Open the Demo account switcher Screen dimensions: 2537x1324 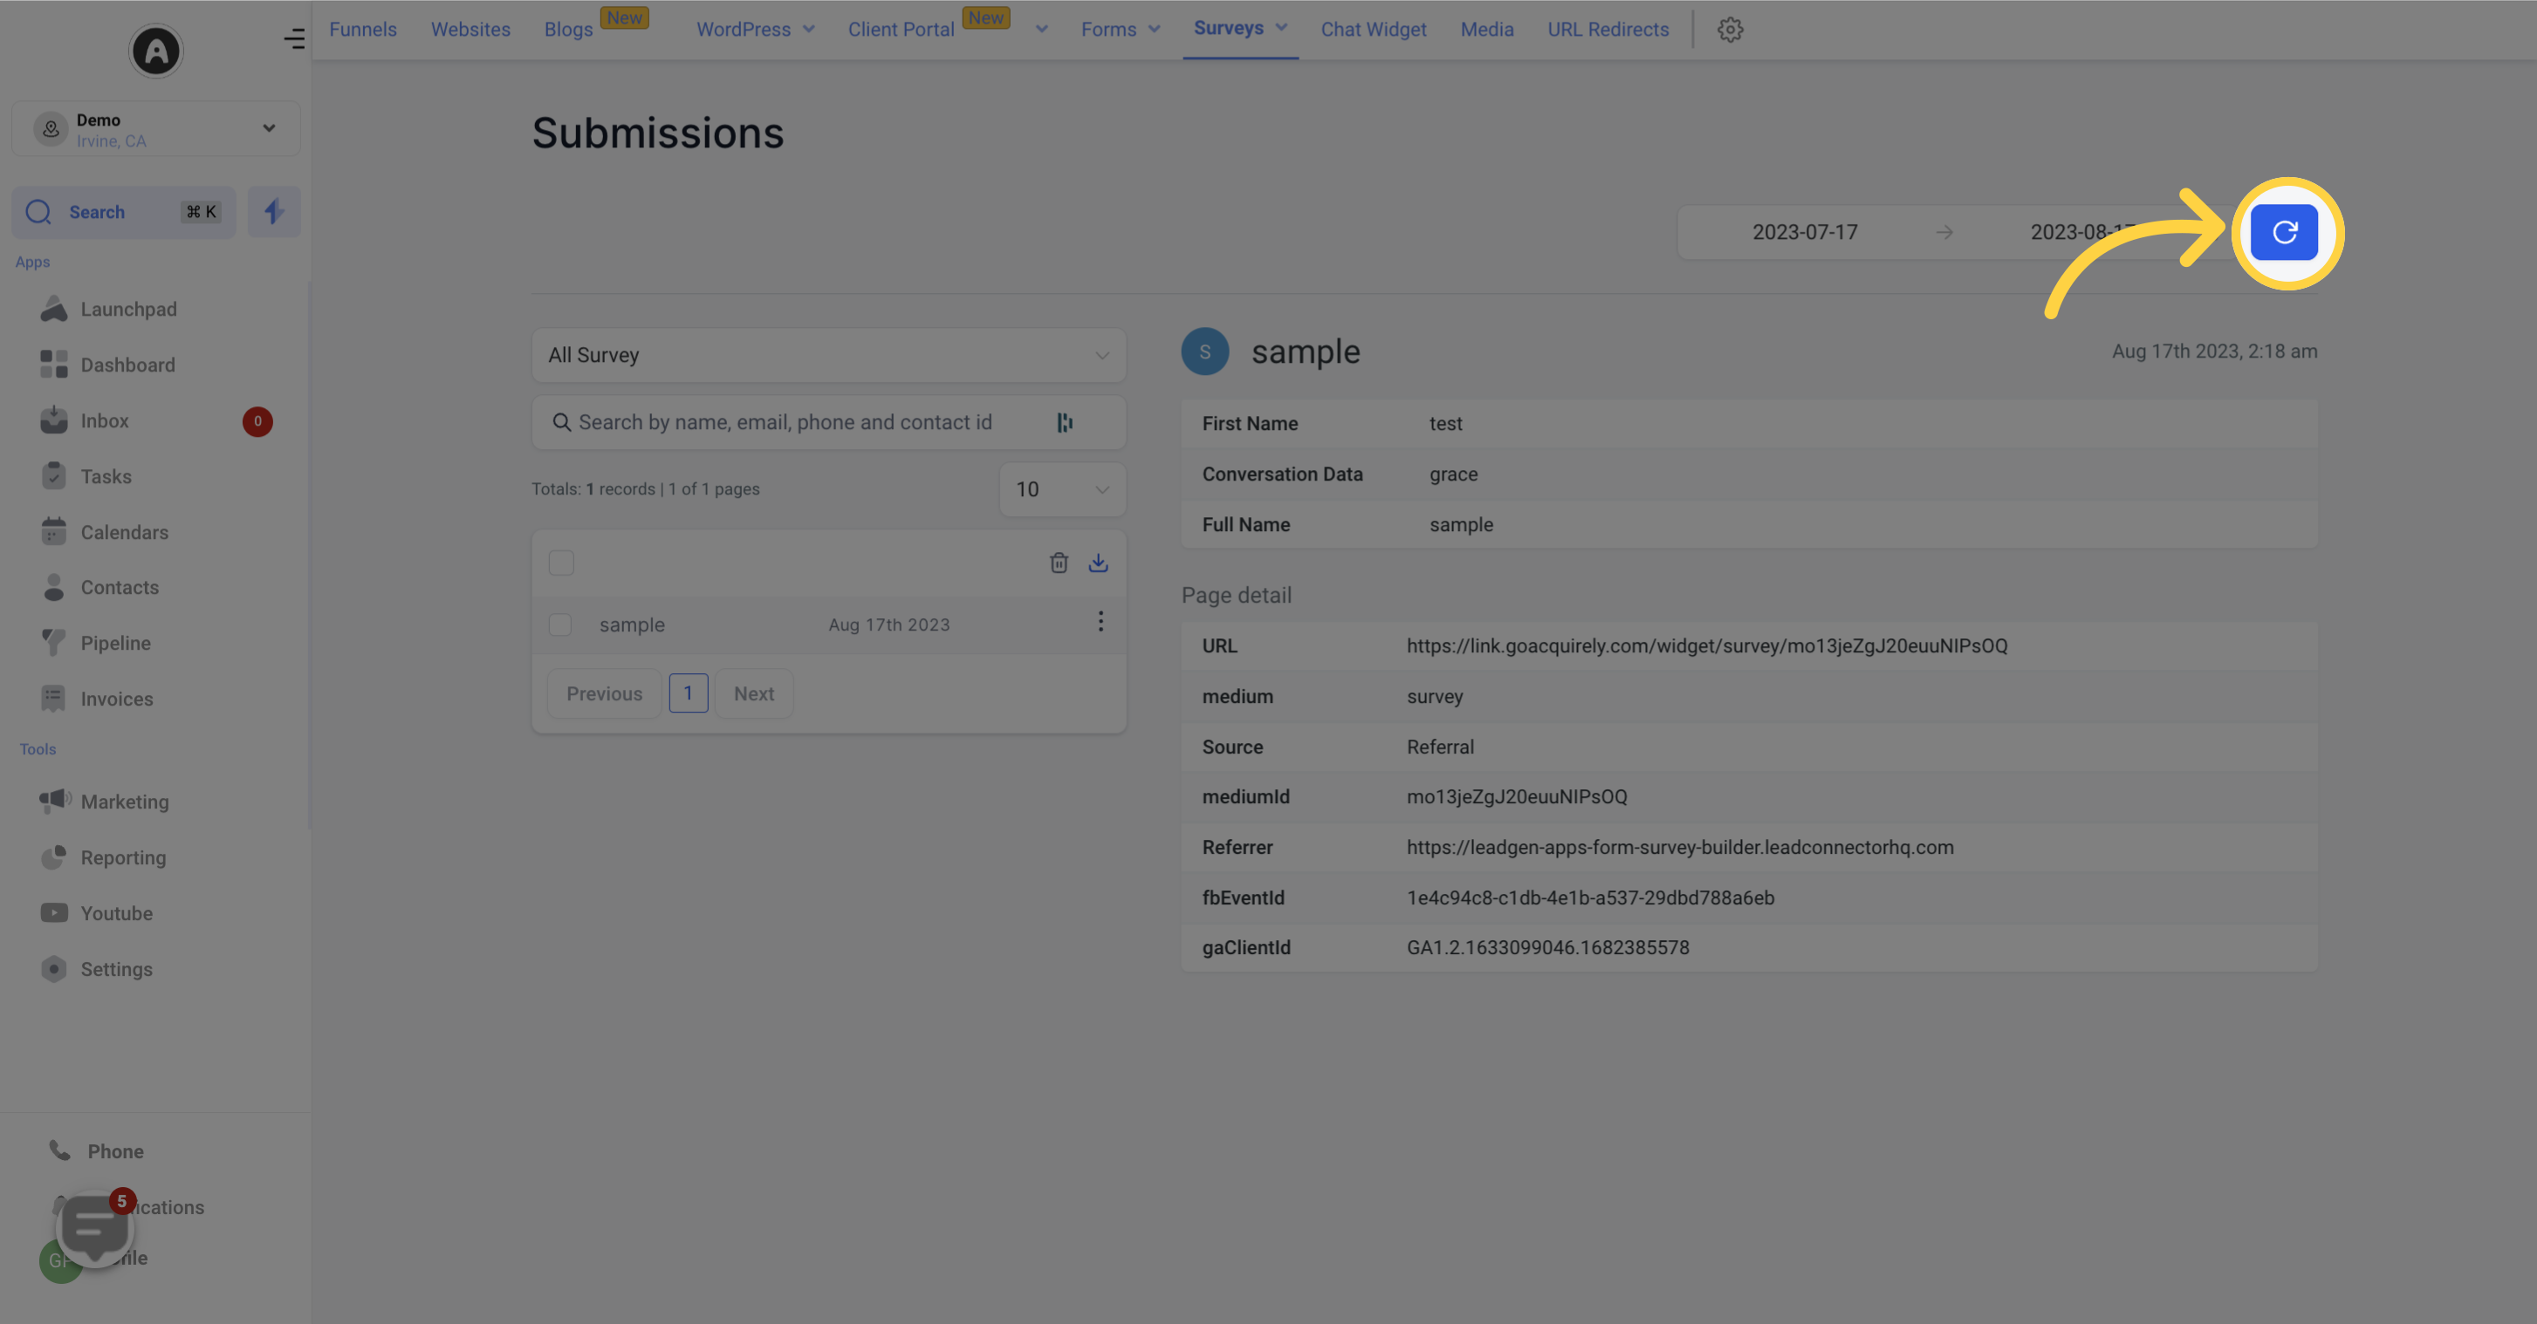[x=155, y=129]
